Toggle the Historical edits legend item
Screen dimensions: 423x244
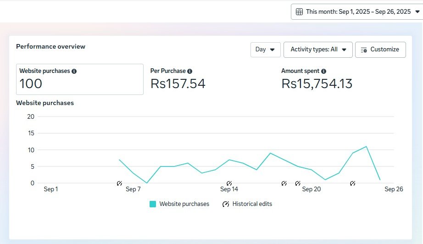(247, 204)
